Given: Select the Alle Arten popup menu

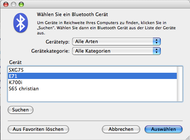Looking at the screenshot, I should pyautogui.click(x=116, y=41).
